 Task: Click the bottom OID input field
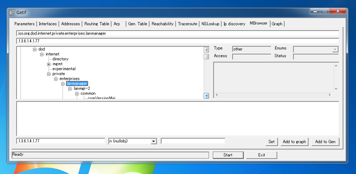(x=61, y=141)
